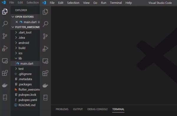The width and height of the screenshot is (177, 116).
Task: Open Terminal menu in menu bar
Action: (116, 3)
